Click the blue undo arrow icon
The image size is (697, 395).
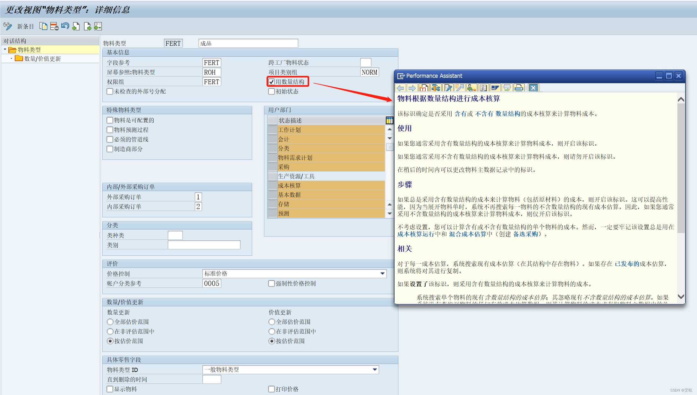point(65,26)
